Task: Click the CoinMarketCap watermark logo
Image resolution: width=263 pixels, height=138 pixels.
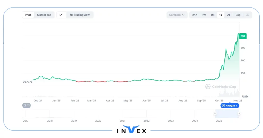Action: tap(221, 87)
